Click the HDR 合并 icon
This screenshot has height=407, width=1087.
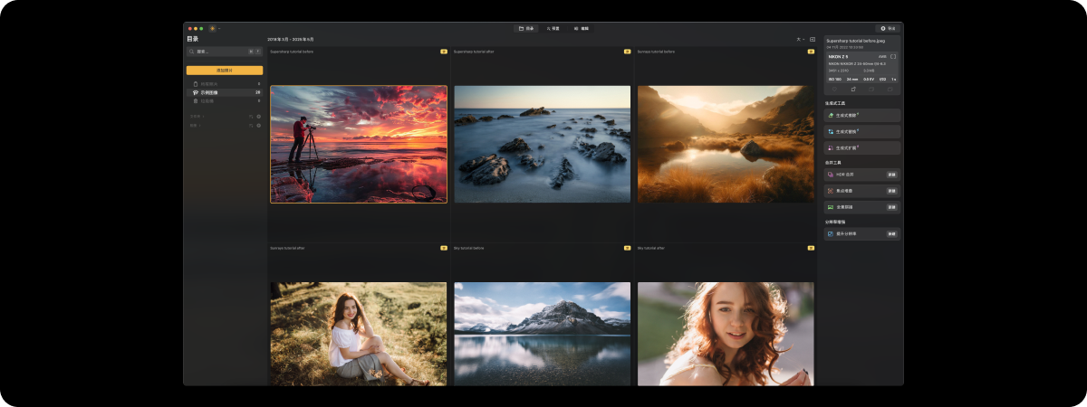point(831,175)
